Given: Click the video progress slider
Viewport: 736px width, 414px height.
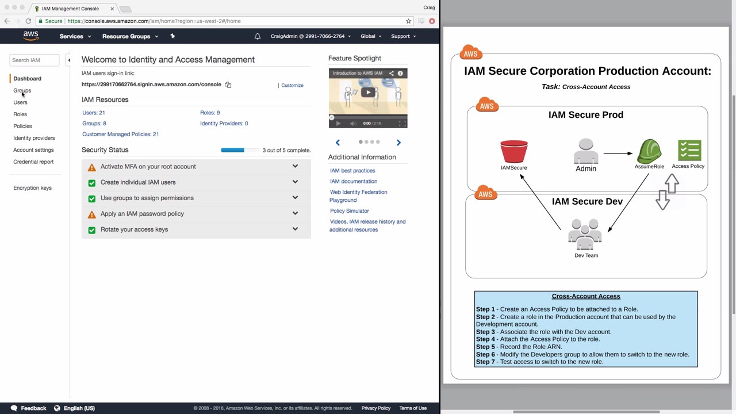Looking at the screenshot, I should (368, 117).
